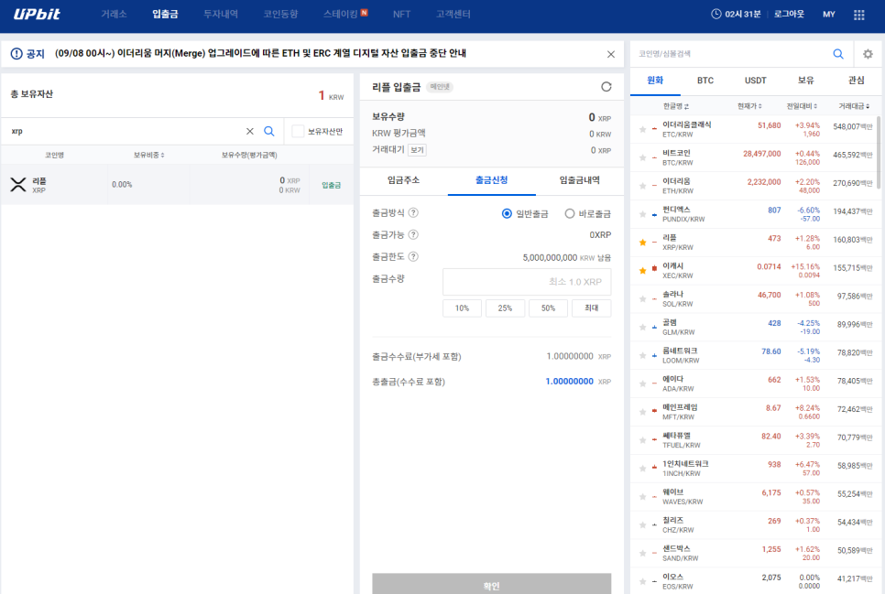This screenshot has width=885, height=594.
Task: Star 이더리움 ETH/KRW as favorite
Action: (642, 186)
